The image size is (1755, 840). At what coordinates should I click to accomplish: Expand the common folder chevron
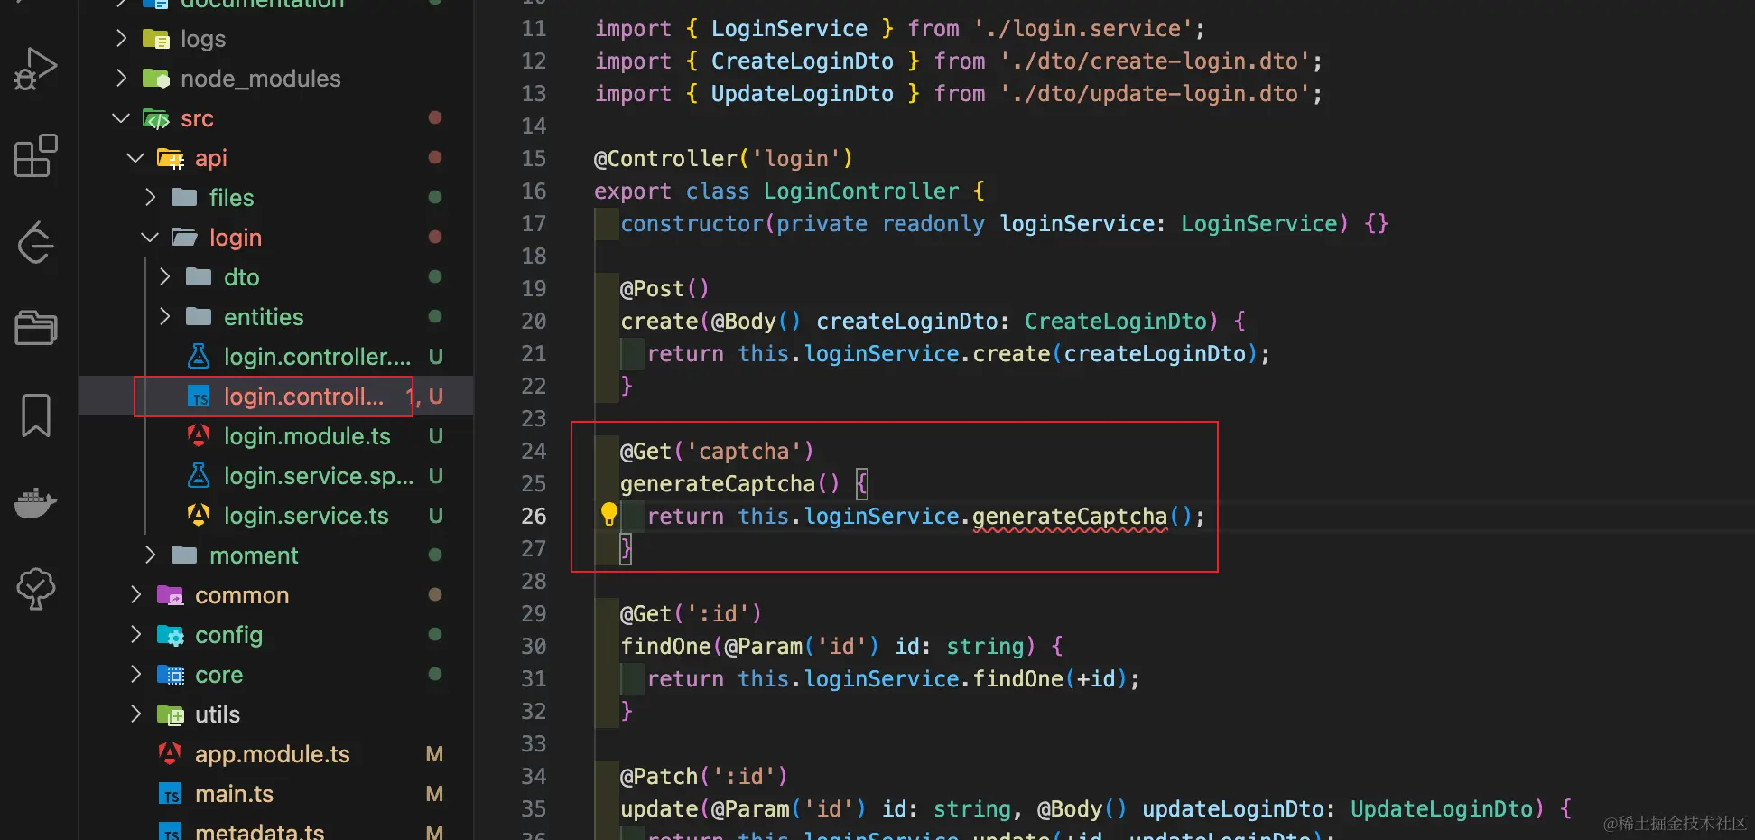[x=135, y=594]
